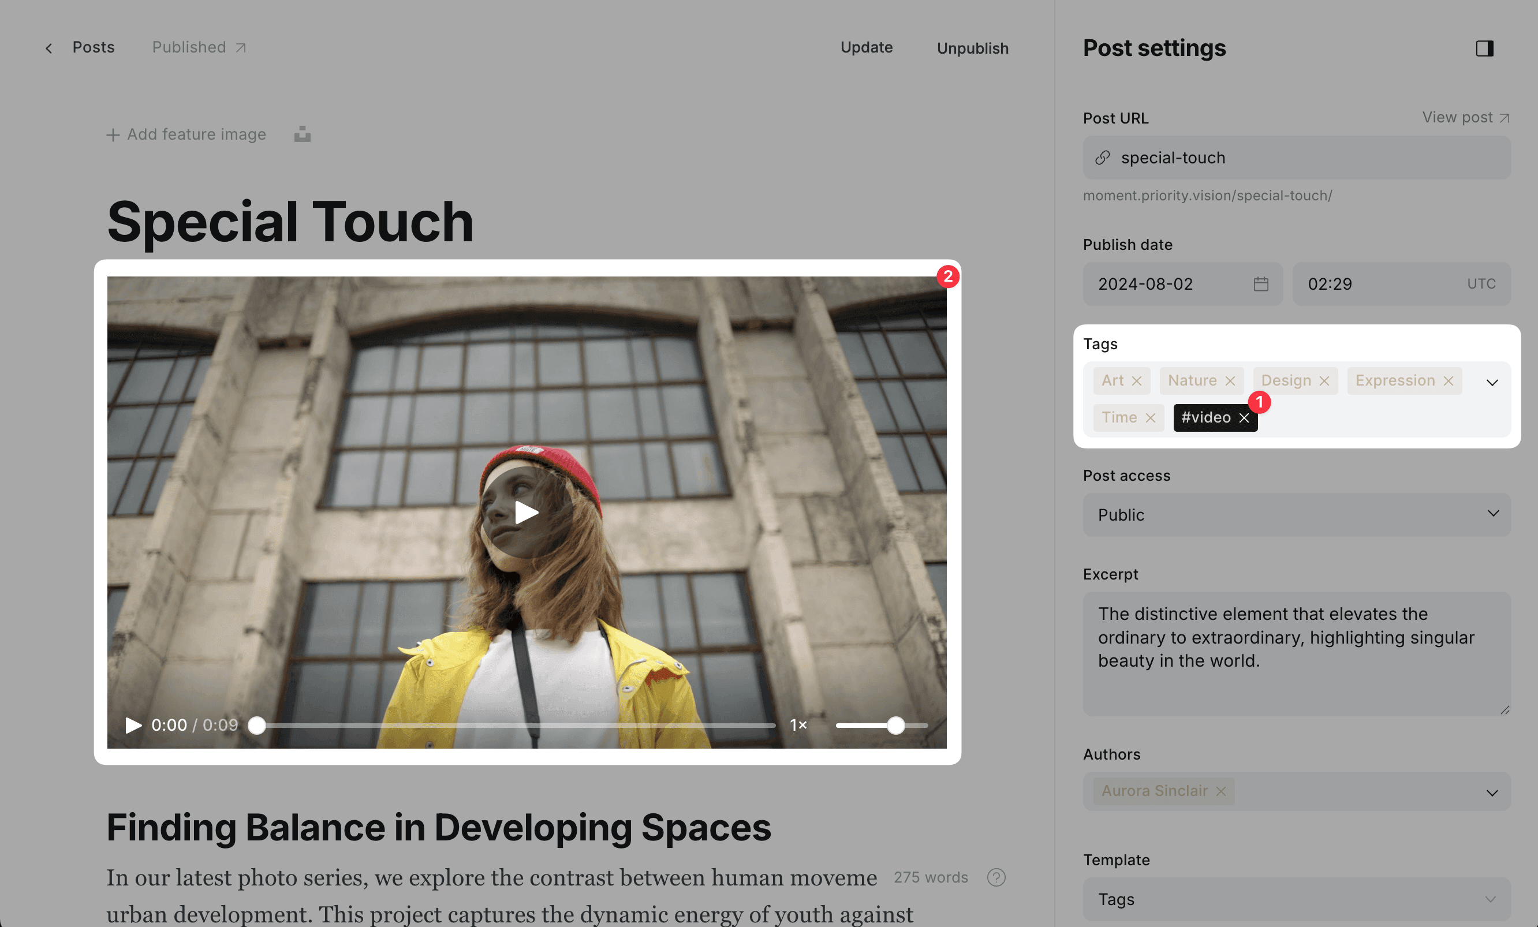The width and height of the screenshot is (1538, 927).
Task: Click the Unsplash icon beside Add feature image
Action: tap(302, 134)
